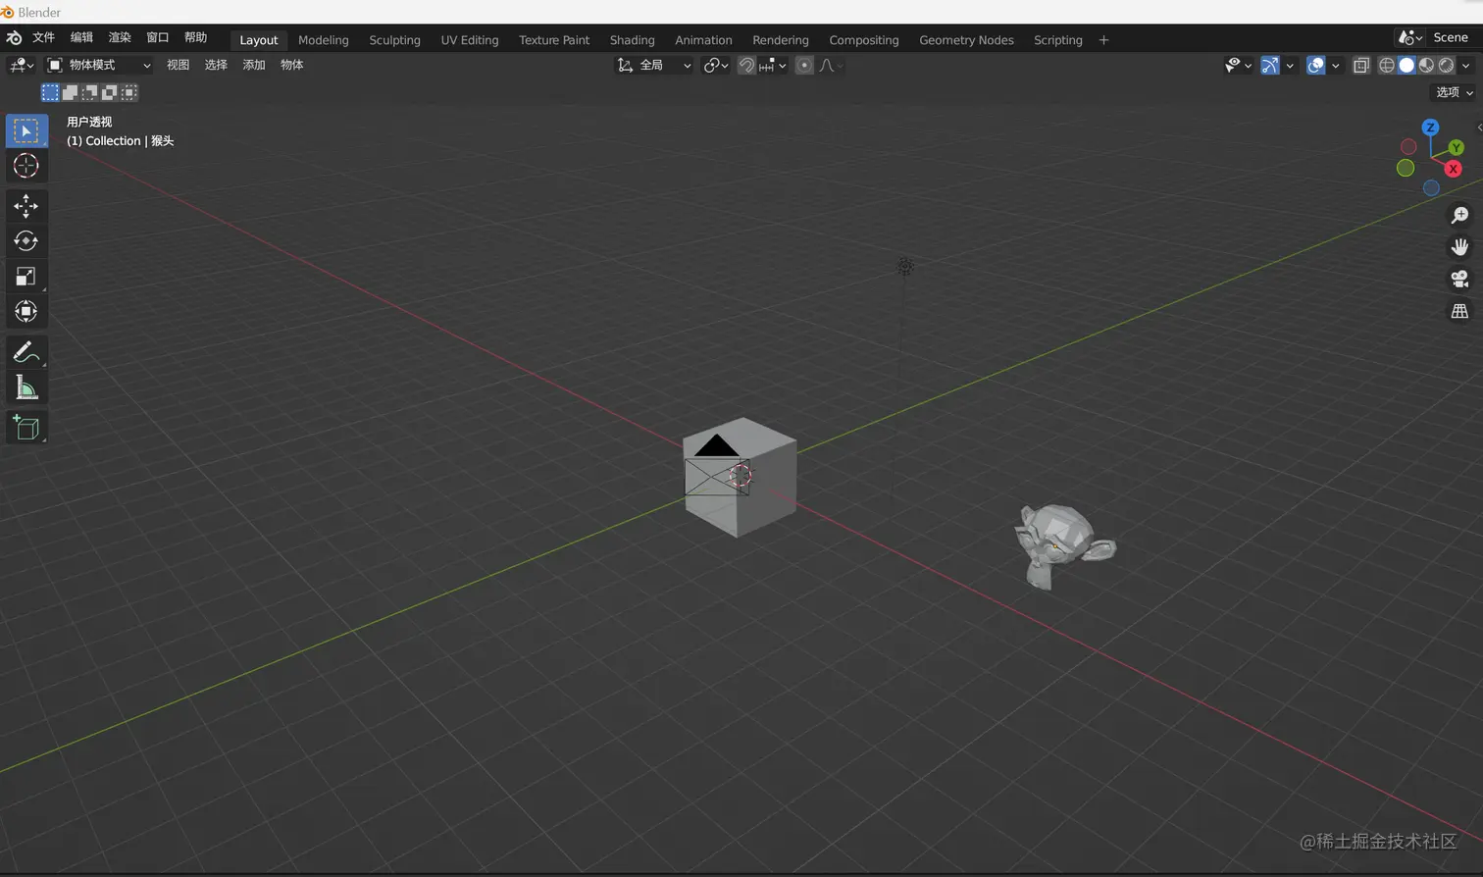This screenshot has width=1483, height=877.
Task: Open the 视图 view menu
Action: click(x=178, y=66)
